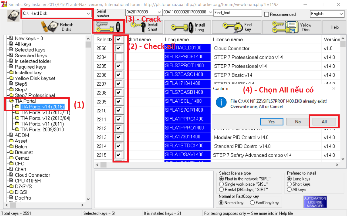Open the Help button

[x=334, y=27]
